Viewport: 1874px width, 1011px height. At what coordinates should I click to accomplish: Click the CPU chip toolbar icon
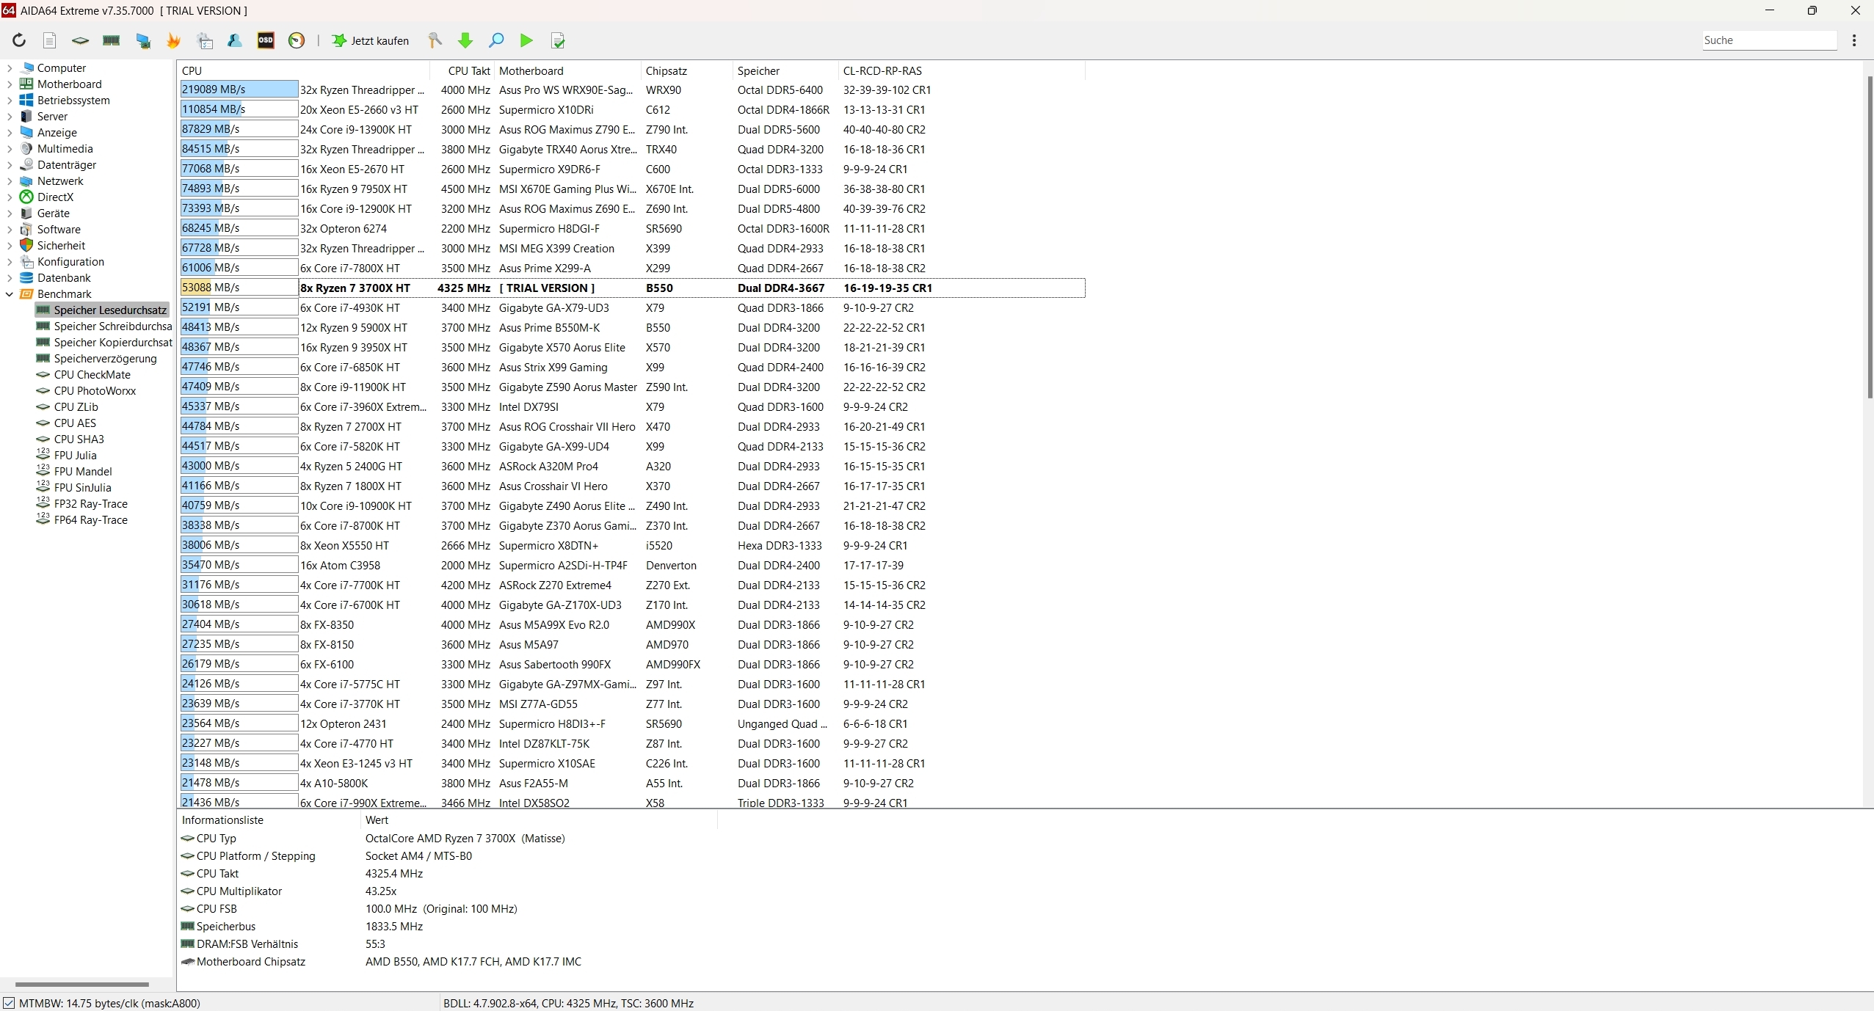click(x=80, y=40)
